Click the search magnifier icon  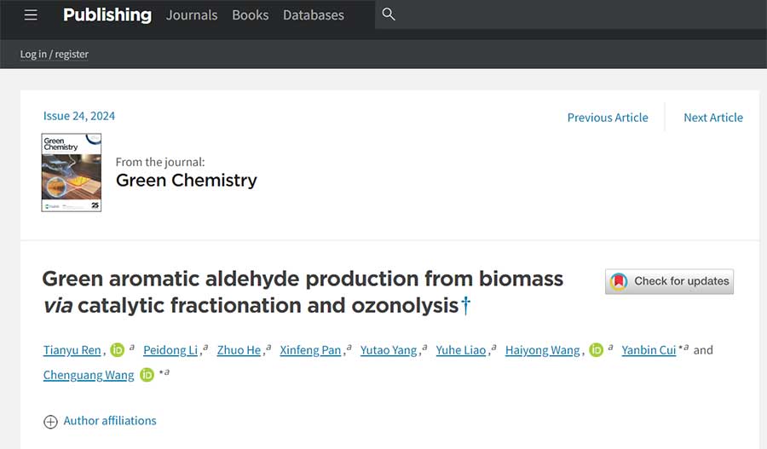click(x=389, y=14)
